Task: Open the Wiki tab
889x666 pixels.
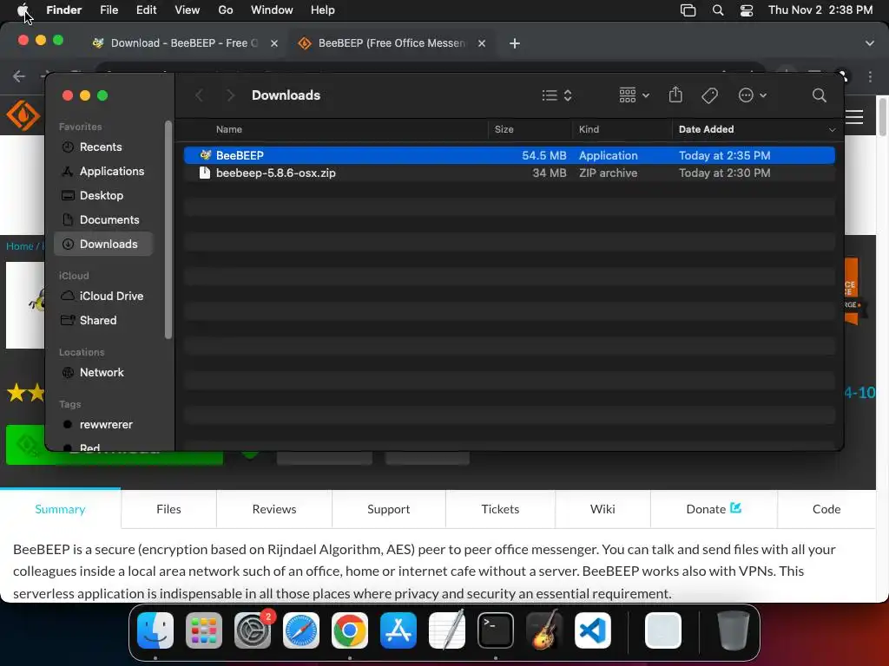Action: click(x=603, y=509)
